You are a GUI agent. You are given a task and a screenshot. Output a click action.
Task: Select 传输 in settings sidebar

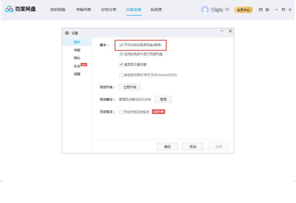[77, 50]
